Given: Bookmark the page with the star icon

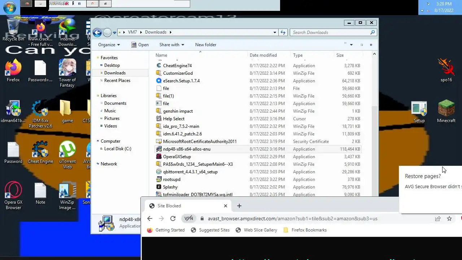Looking at the screenshot, I should click(x=449, y=218).
